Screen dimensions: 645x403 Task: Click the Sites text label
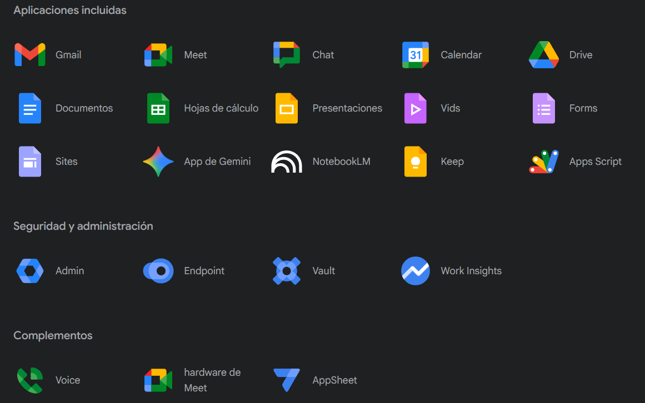(66, 162)
